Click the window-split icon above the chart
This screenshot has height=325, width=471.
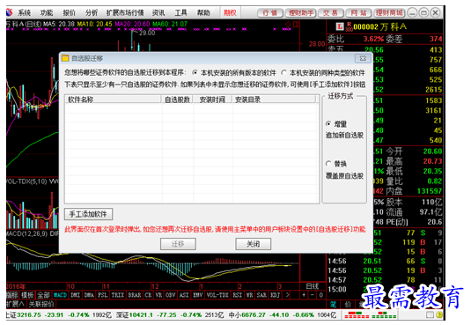[296, 25]
